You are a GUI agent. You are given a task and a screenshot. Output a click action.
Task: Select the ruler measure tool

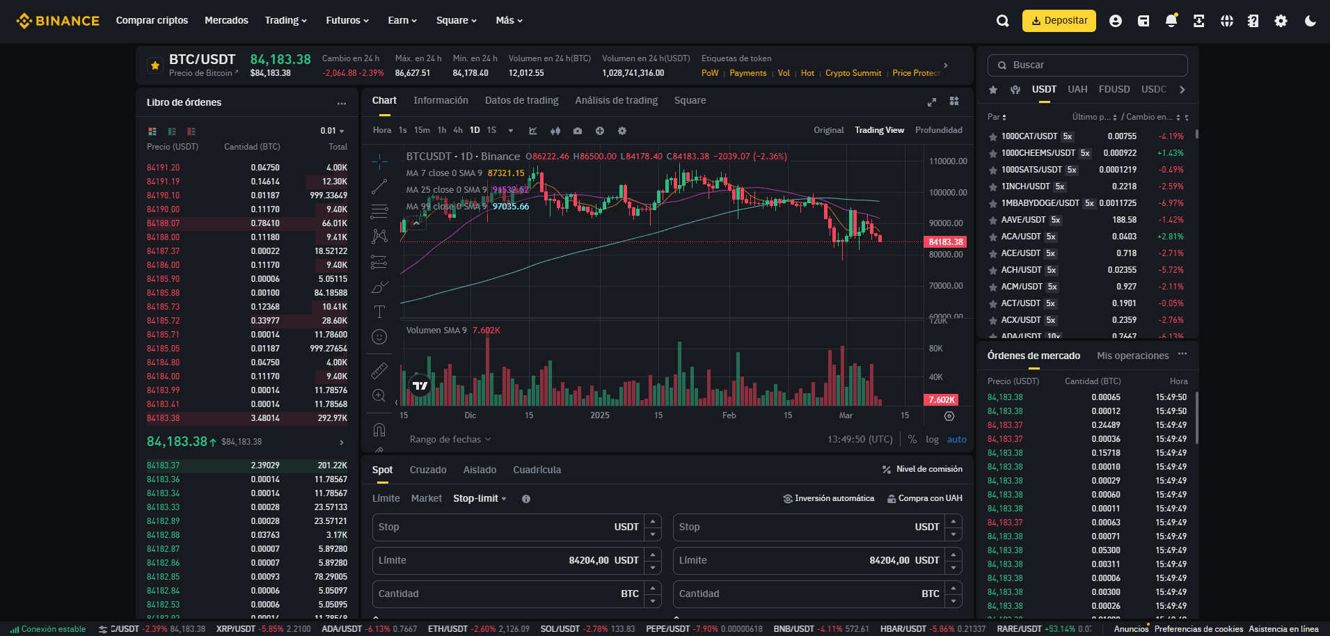point(379,370)
